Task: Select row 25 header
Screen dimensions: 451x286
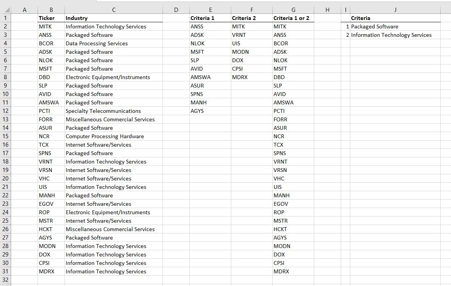Action: click(x=5, y=221)
